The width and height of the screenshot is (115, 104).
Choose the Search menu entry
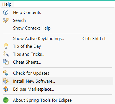pyautogui.click(x=57, y=20)
